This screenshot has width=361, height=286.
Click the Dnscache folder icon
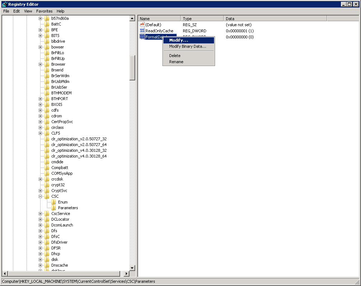(x=47, y=265)
